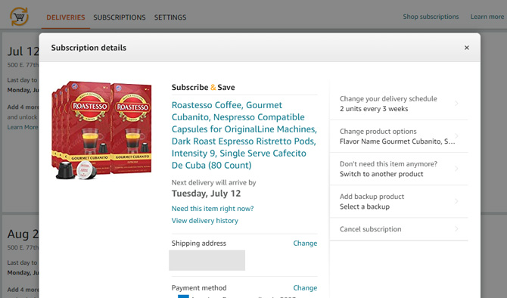Close the Subscription details dialog
This screenshot has width=507, height=298.
coord(467,48)
